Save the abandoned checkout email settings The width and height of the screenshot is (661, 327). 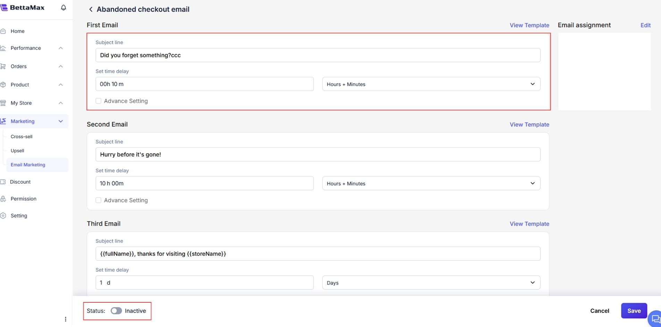pos(634,311)
